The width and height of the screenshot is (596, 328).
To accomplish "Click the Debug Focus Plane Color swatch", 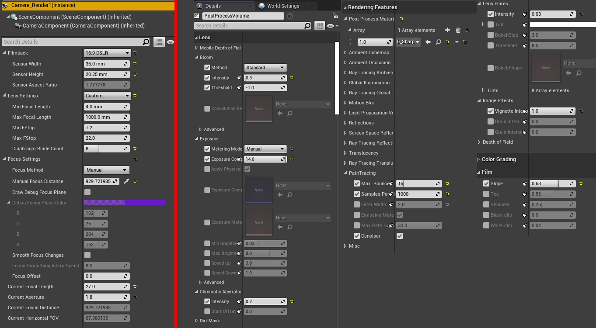I will [x=125, y=203].
